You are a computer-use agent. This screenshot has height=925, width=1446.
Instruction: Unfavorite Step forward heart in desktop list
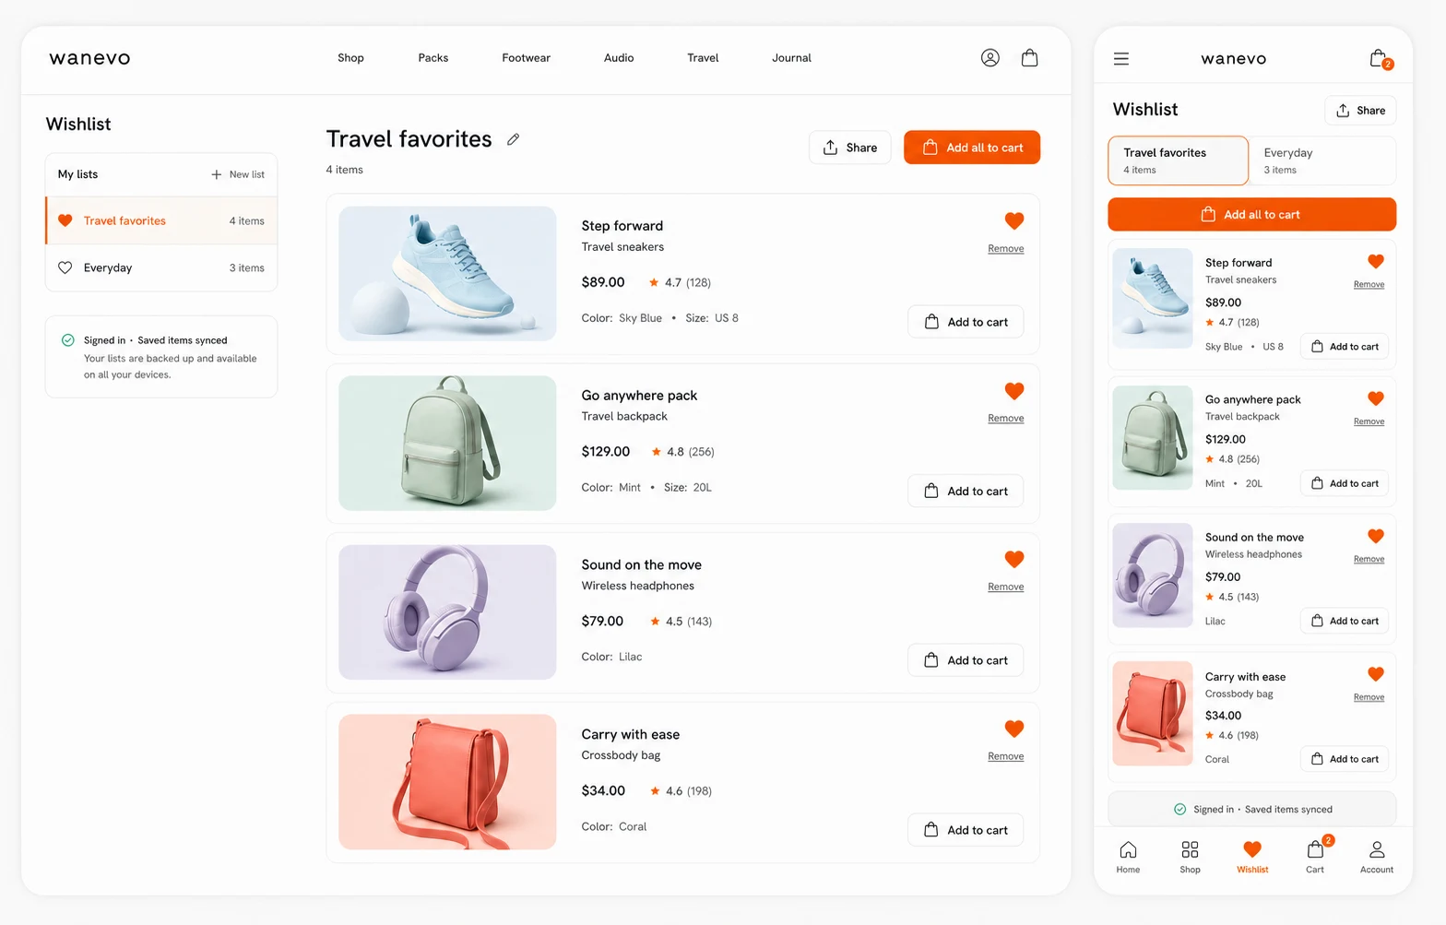pyautogui.click(x=1014, y=221)
